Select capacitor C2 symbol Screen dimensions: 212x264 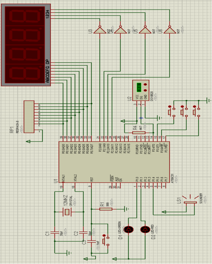83,233
